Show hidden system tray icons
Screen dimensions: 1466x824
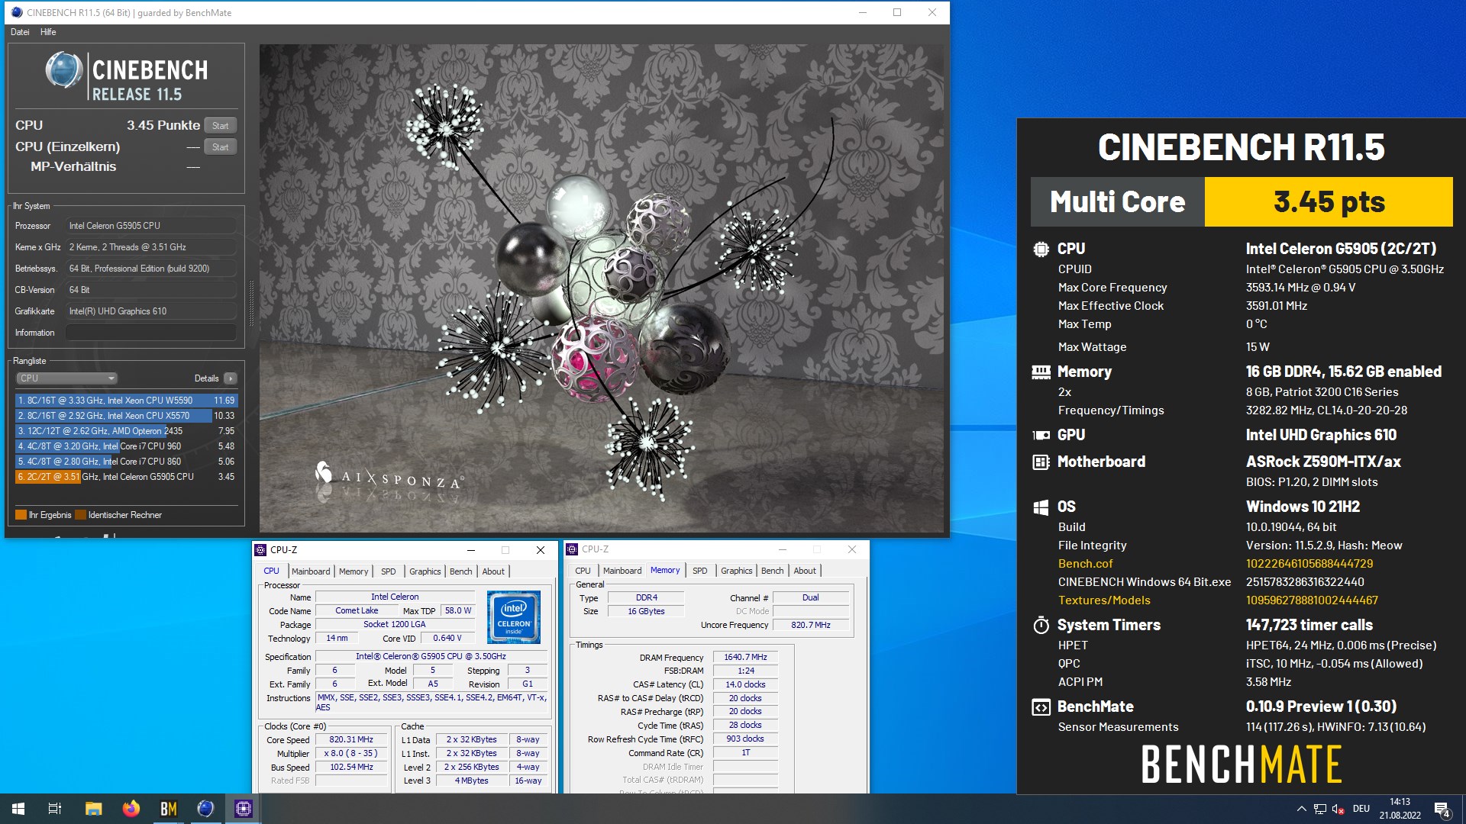click(x=1301, y=809)
